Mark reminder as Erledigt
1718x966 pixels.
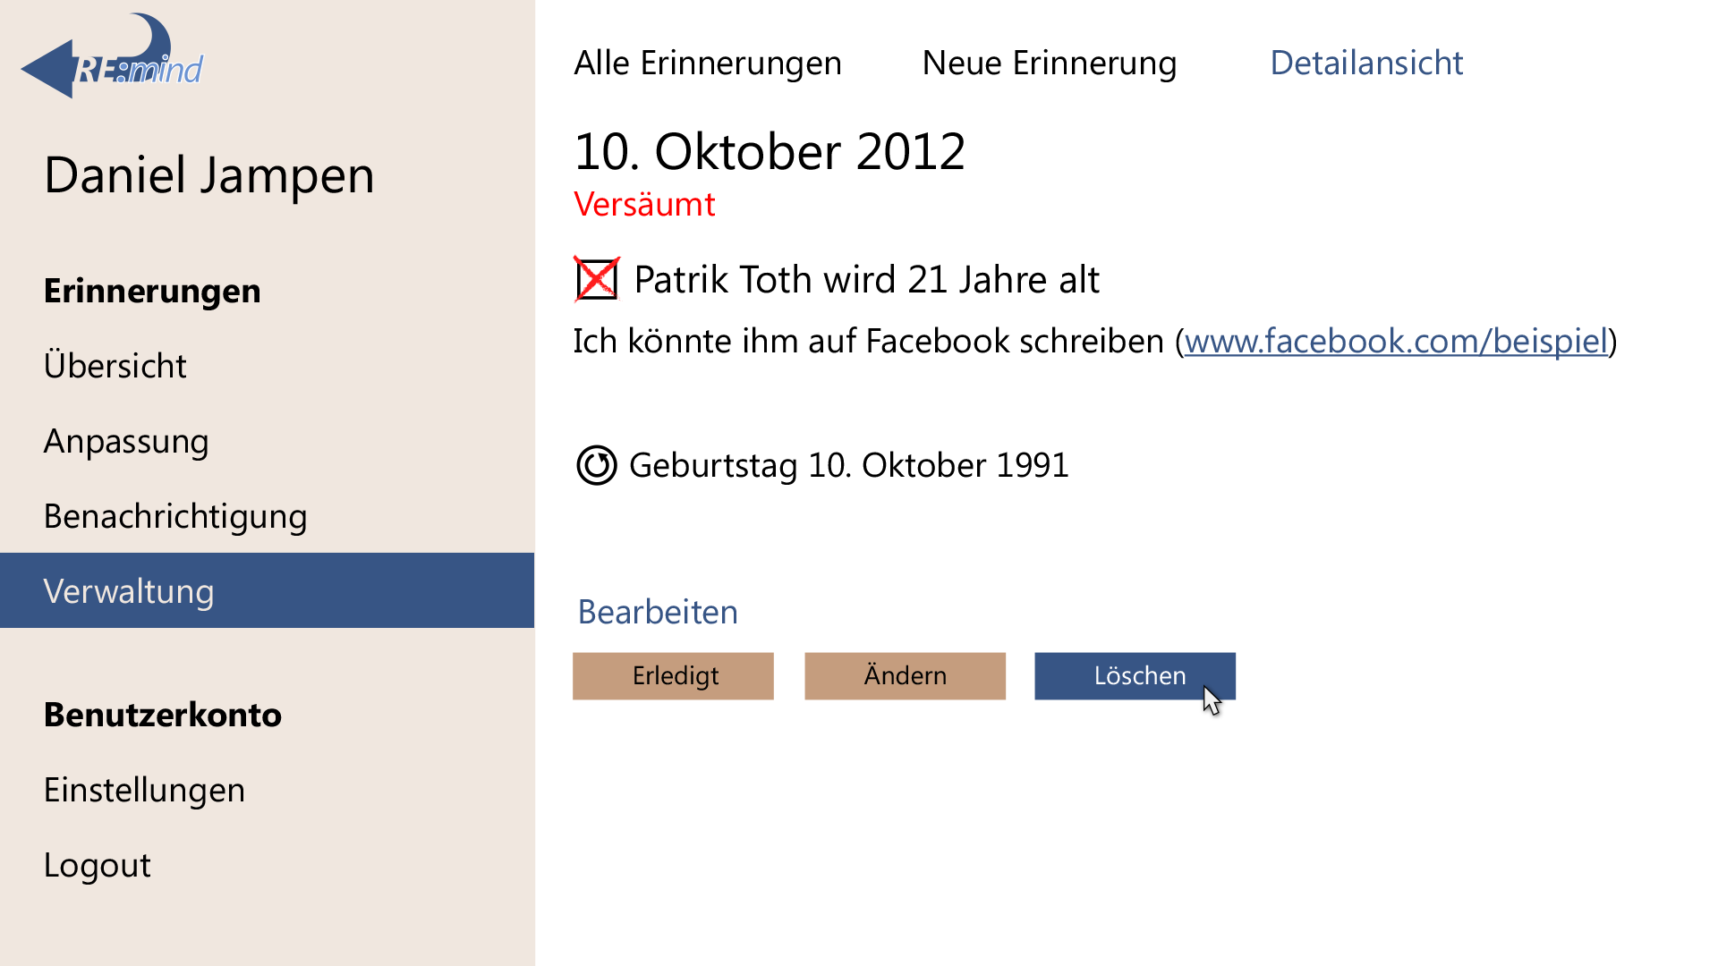point(673,675)
